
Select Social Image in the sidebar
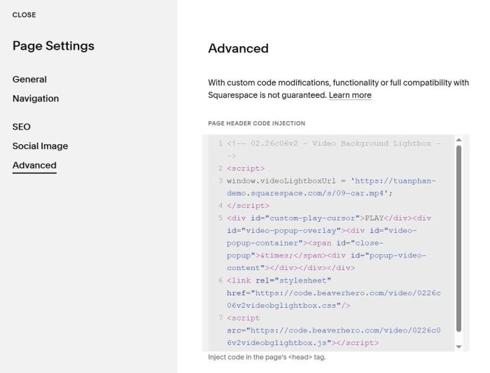[40, 146]
